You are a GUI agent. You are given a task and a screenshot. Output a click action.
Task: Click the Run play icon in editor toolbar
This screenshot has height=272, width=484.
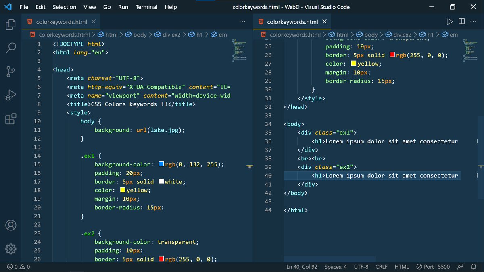pos(450,21)
